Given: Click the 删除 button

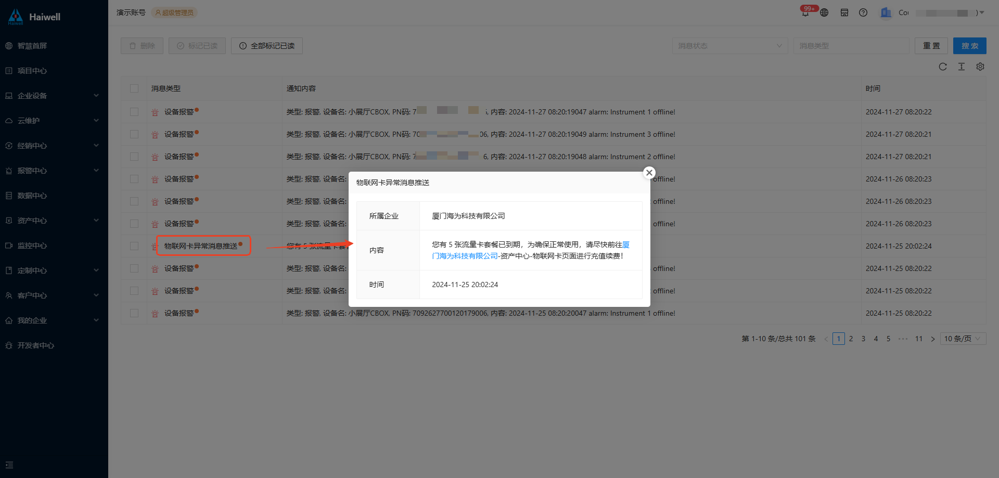Looking at the screenshot, I should point(142,46).
